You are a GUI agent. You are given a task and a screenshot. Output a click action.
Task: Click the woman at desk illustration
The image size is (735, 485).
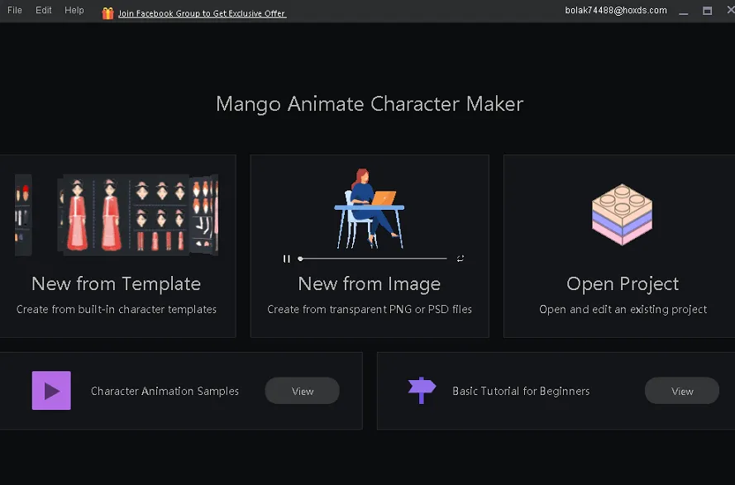(369, 210)
